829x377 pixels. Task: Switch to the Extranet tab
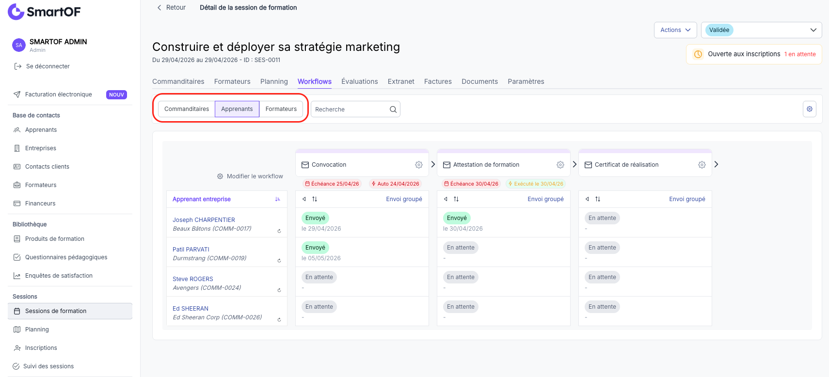pyautogui.click(x=401, y=81)
